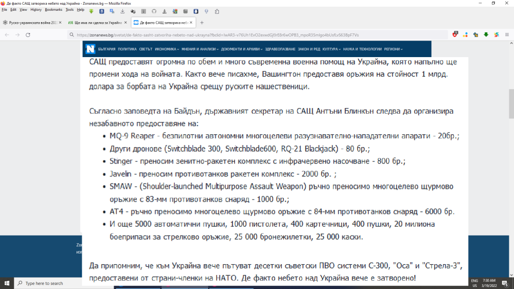Click the translate bookmark icon
This screenshot has height=289, width=514.
(x=112, y=11)
